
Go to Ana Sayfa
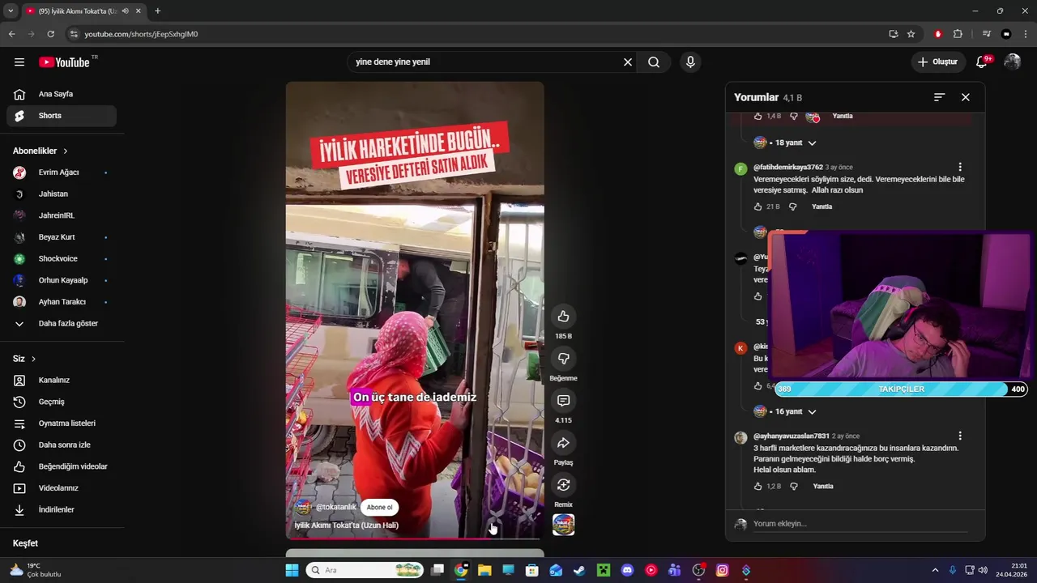[x=62, y=94]
